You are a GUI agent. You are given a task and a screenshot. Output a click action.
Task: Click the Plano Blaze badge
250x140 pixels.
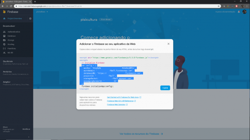pyautogui.click(x=106, y=19)
